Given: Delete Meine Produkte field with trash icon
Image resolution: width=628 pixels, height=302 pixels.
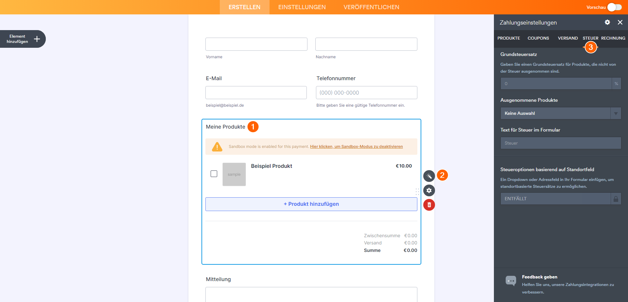Looking at the screenshot, I should tap(429, 205).
